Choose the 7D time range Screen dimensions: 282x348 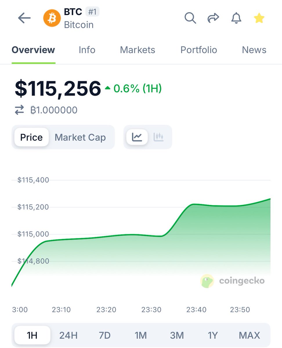coord(105,335)
